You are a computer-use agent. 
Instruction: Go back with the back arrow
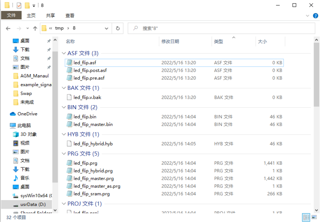pyautogui.click(x=8, y=28)
